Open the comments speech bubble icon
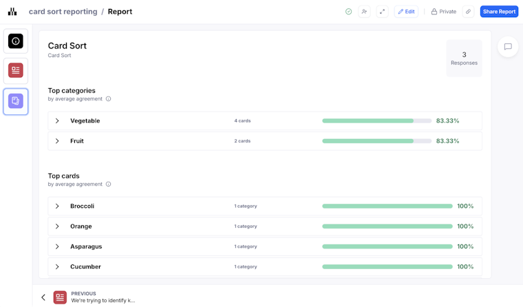The image size is (523, 307). (x=508, y=47)
